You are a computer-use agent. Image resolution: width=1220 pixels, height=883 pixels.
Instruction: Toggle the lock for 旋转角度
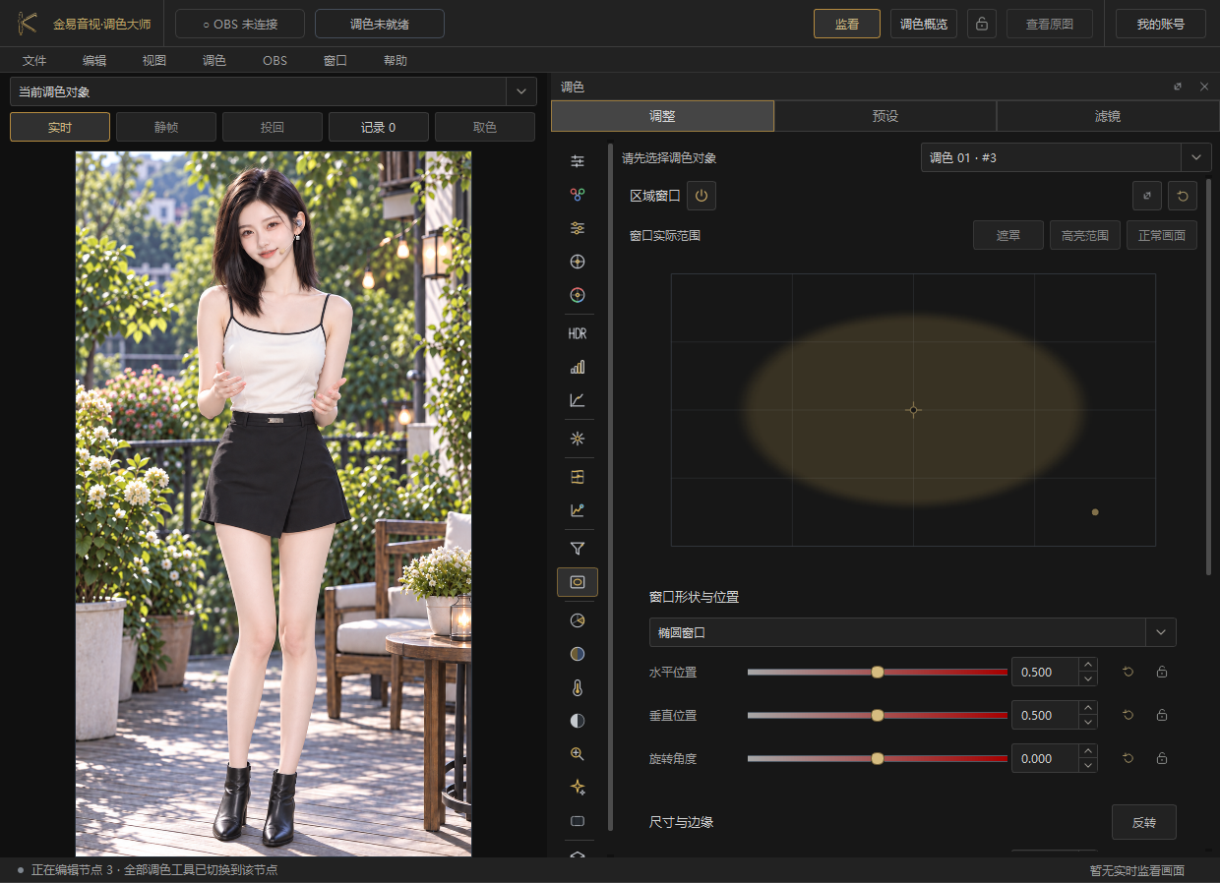pos(1162,759)
